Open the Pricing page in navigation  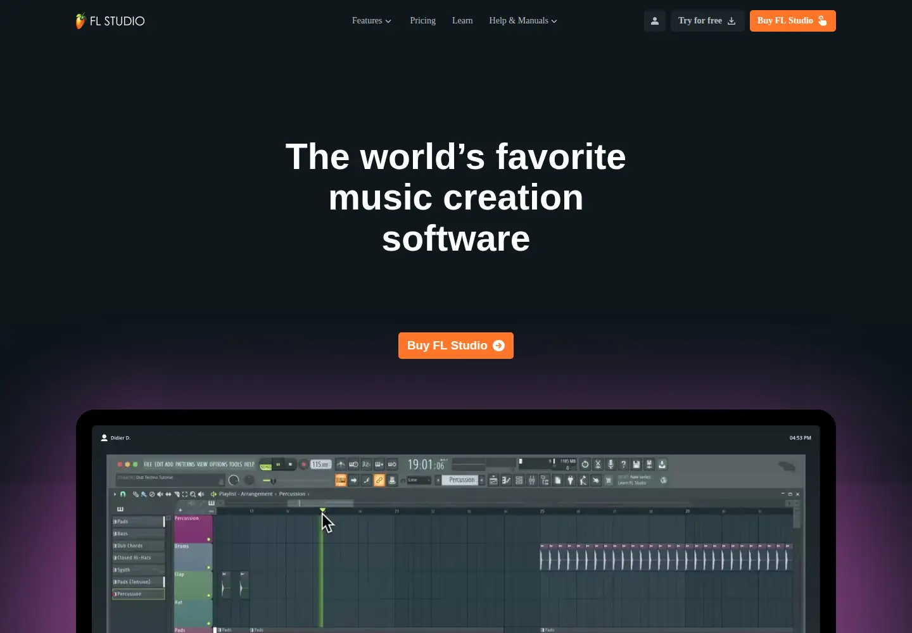(x=422, y=21)
